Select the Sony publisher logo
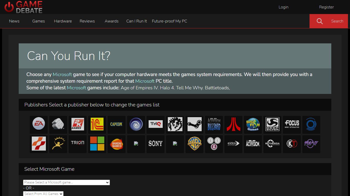The width and height of the screenshot is (350, 196). coord(156,144)
